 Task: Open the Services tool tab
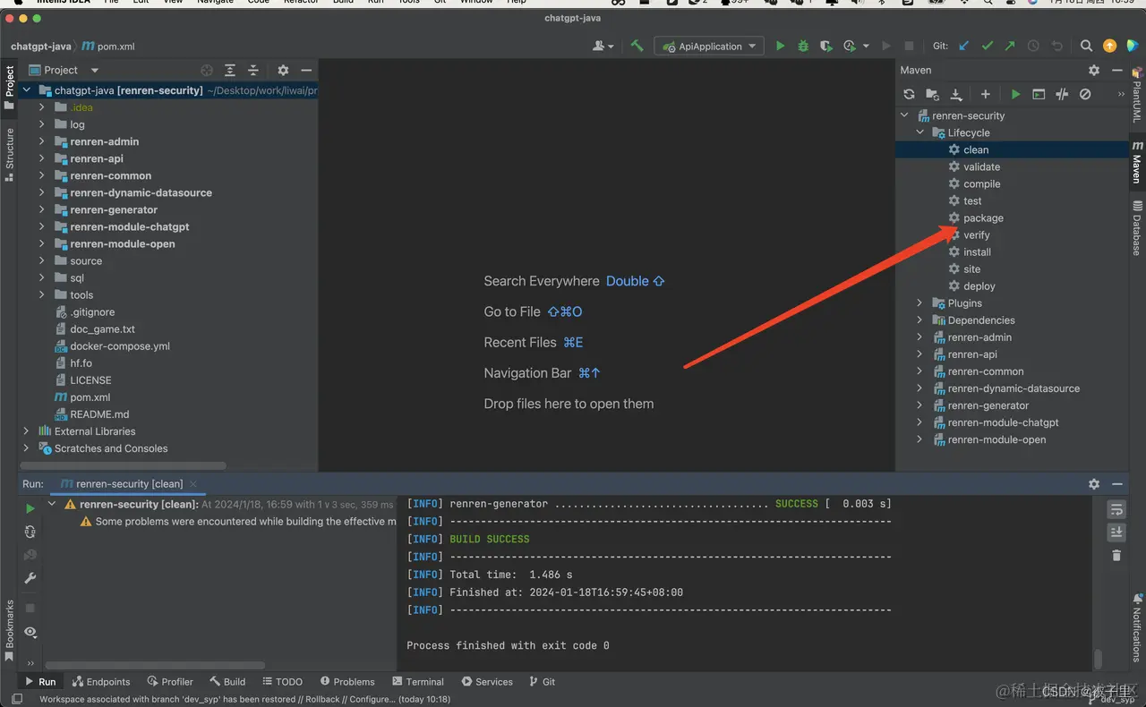click(487, 682)
